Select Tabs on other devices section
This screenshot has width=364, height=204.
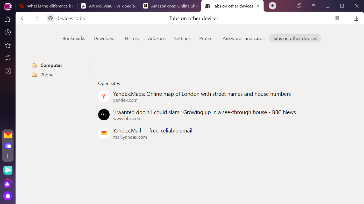click(x=295, y=38)
